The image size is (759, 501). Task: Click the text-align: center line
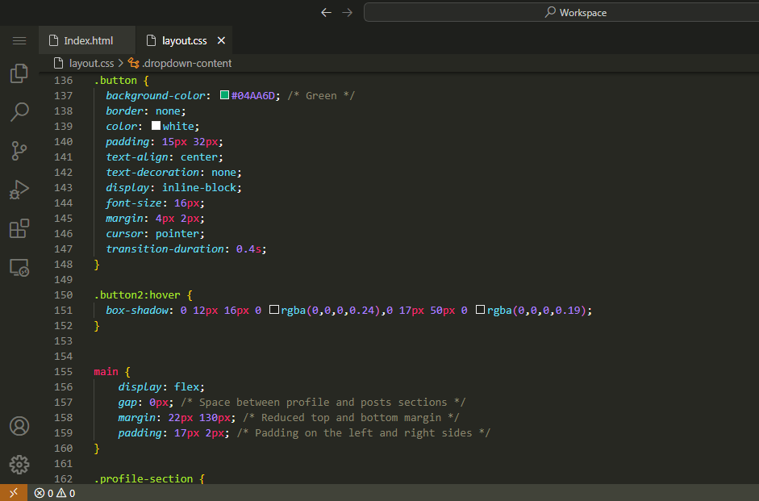click(x=165, y=157)
